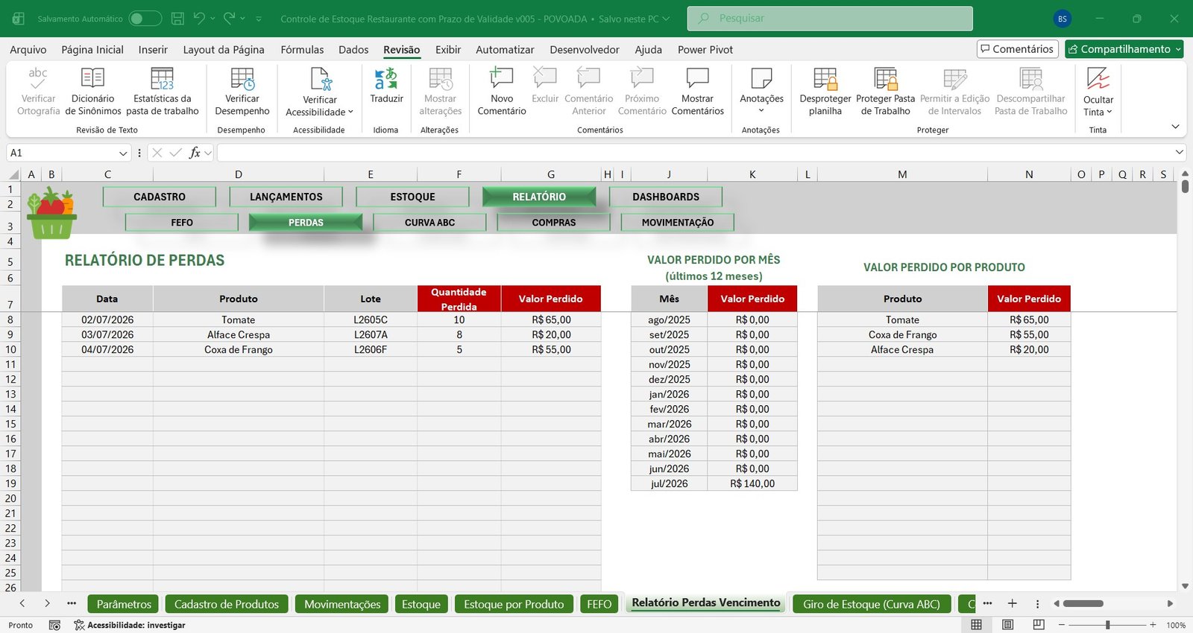Add a Novo Comentário
This screenshot has height=633, width=1193.
click(501, 91)
